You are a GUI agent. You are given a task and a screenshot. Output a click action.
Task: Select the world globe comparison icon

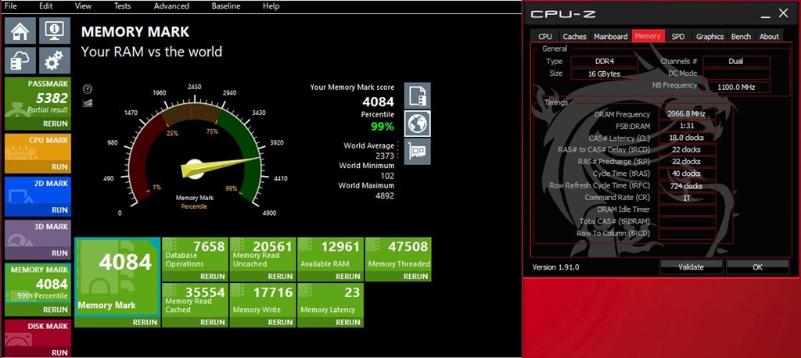tap(418, 124)
